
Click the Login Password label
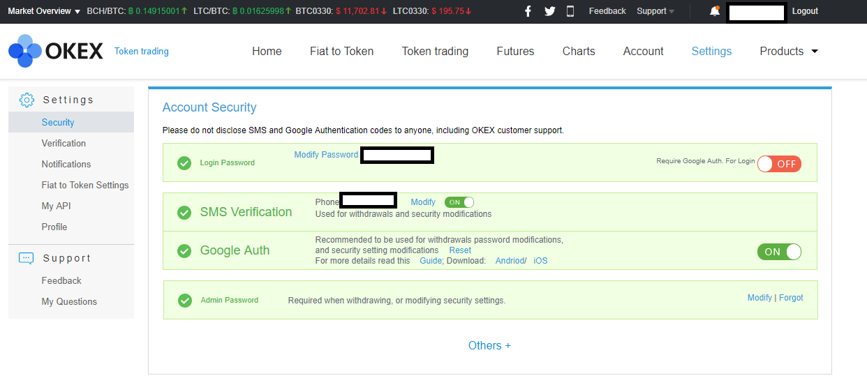tap(227, 163)
